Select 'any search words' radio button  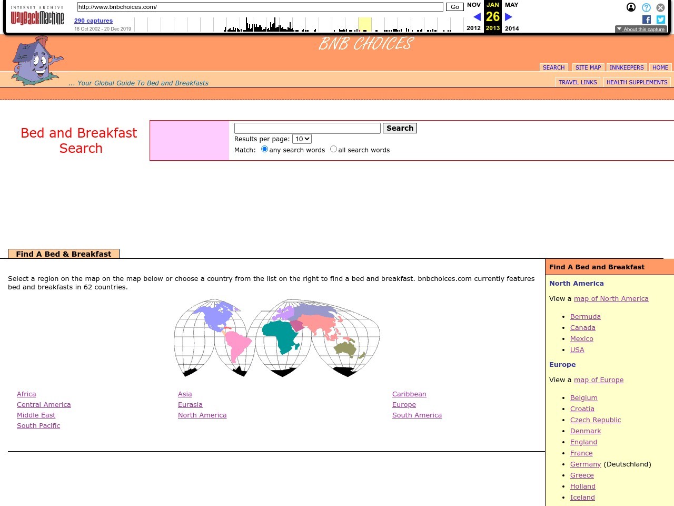[264, 149]
